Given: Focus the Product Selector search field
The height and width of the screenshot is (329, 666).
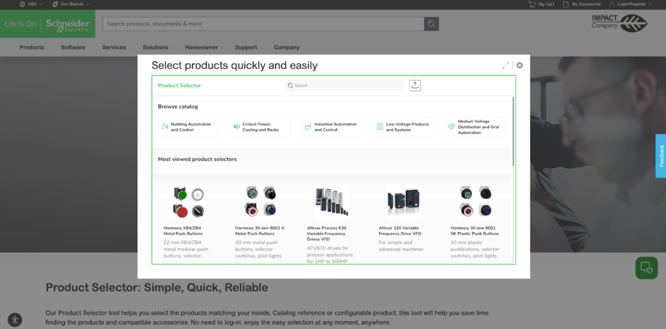Looking at the screenshot, I should 344,85.
